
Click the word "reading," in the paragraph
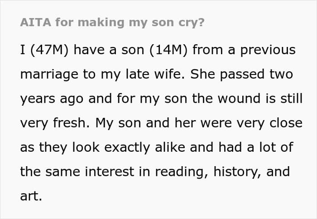(x=182, y=172)
